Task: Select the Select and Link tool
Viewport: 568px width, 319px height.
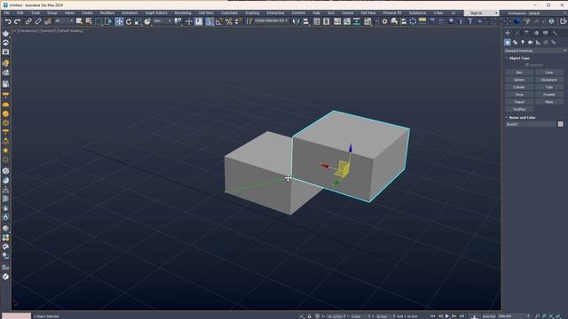Action: [28, 21]
